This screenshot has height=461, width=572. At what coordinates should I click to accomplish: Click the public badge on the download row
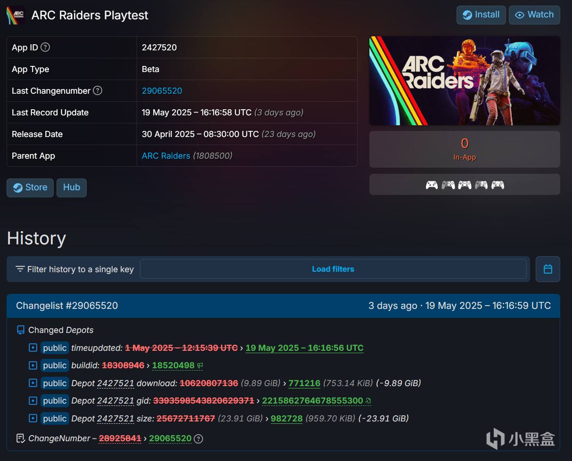coord(55,383)
